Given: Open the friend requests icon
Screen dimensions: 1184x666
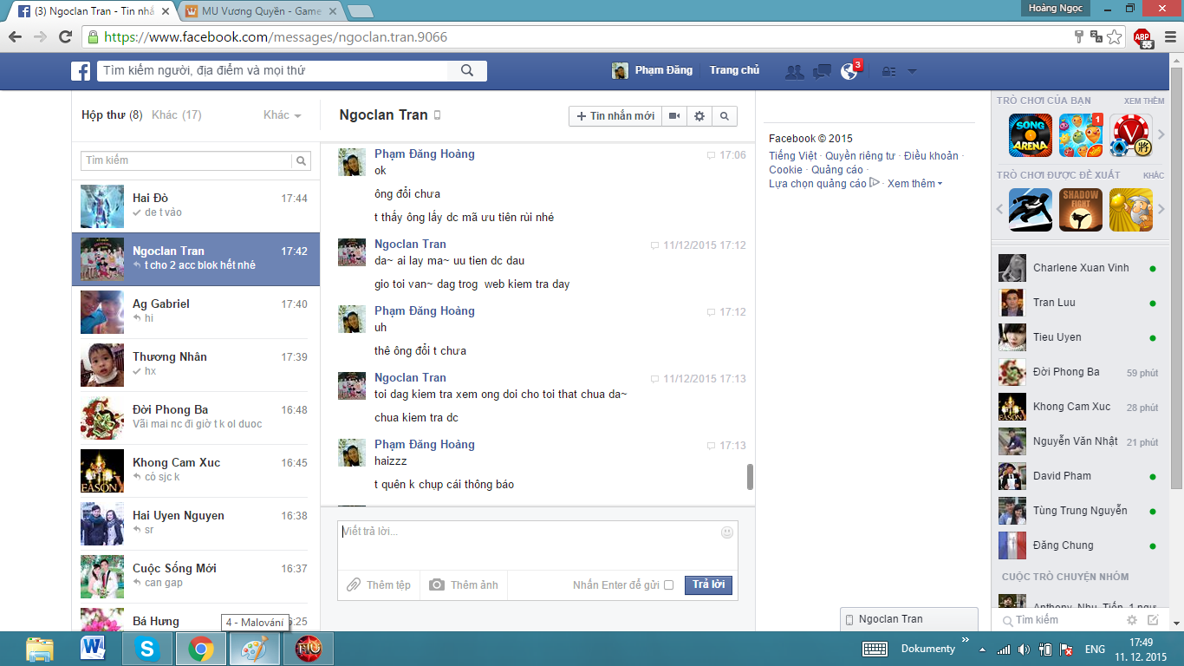Looking at the screenshot, I should [794, 72].
